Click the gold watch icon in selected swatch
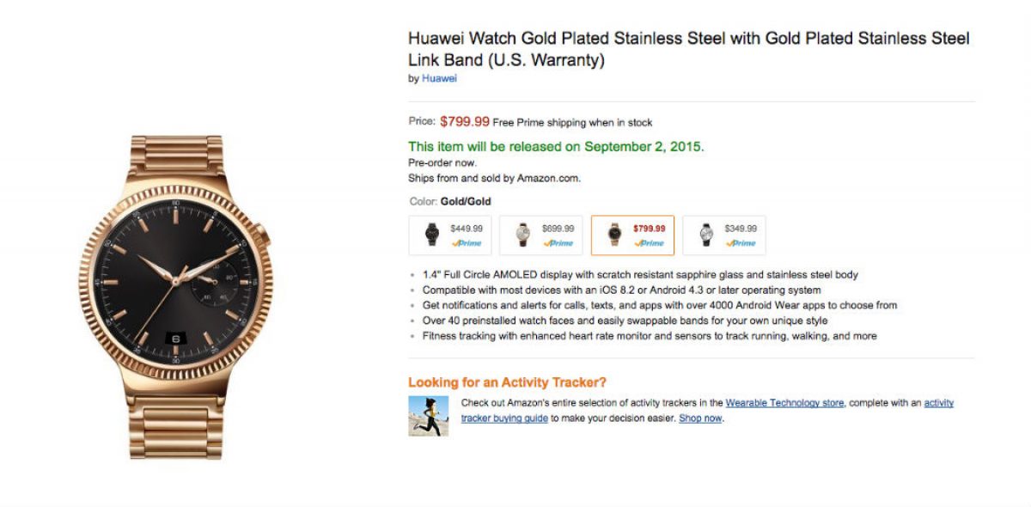1031x507 pixels. (x=614, y=235)
